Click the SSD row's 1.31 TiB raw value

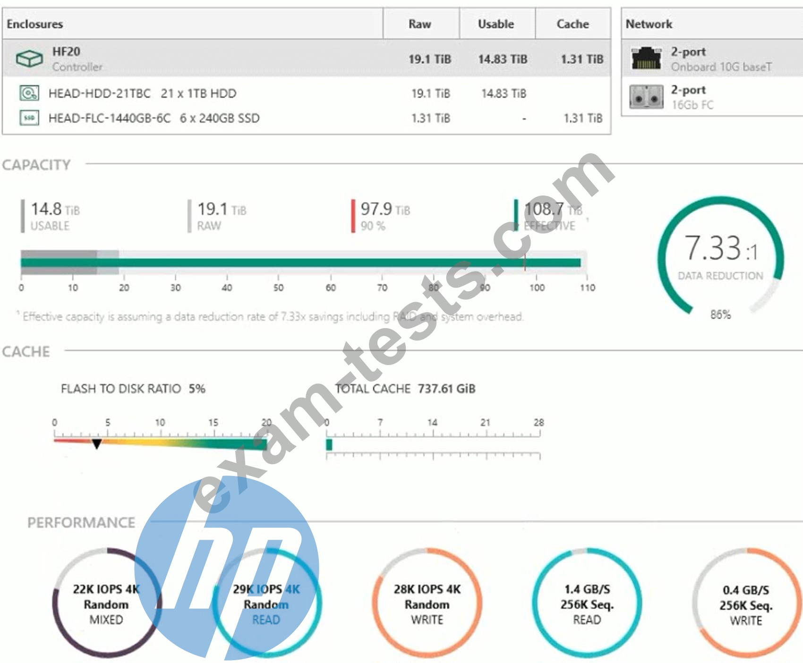pos(430,118)
